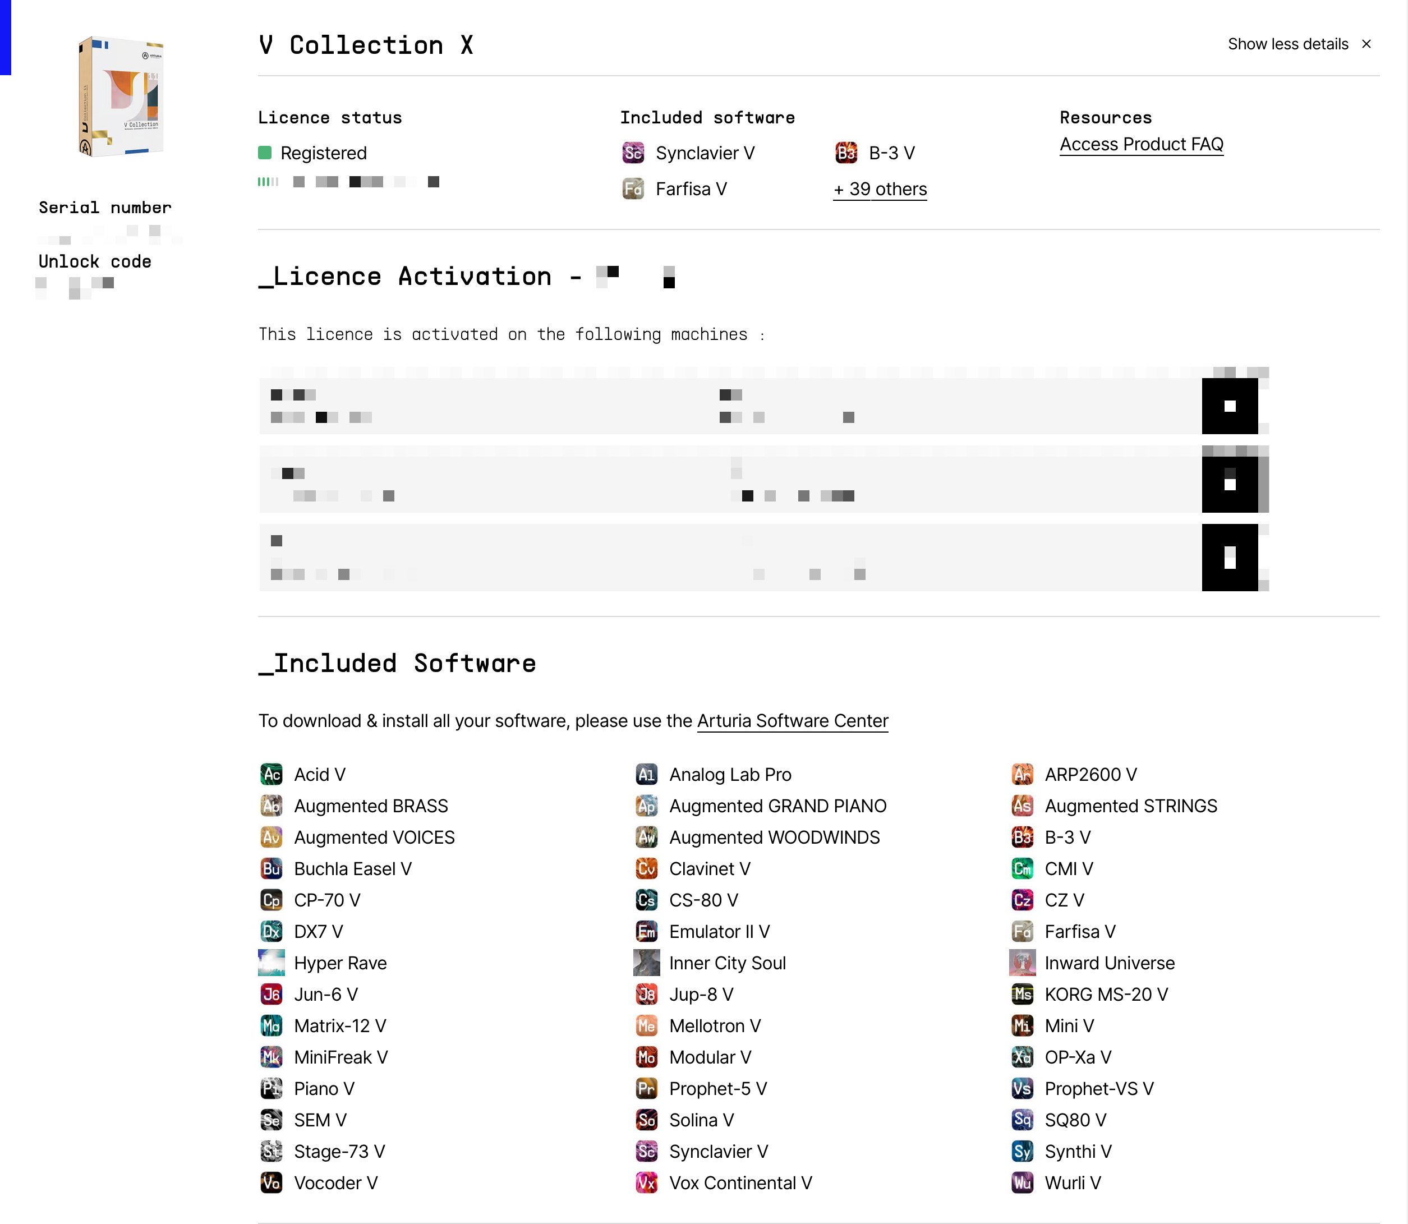Click the Analog Lab Pro icon
Image resolution: width=1408 pixels, height=1224 pixels.
(x=646, y=774)
